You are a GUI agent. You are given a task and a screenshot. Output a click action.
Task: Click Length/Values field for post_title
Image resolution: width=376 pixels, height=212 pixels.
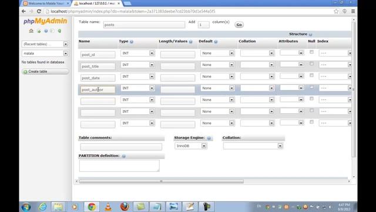coord(177,66)
